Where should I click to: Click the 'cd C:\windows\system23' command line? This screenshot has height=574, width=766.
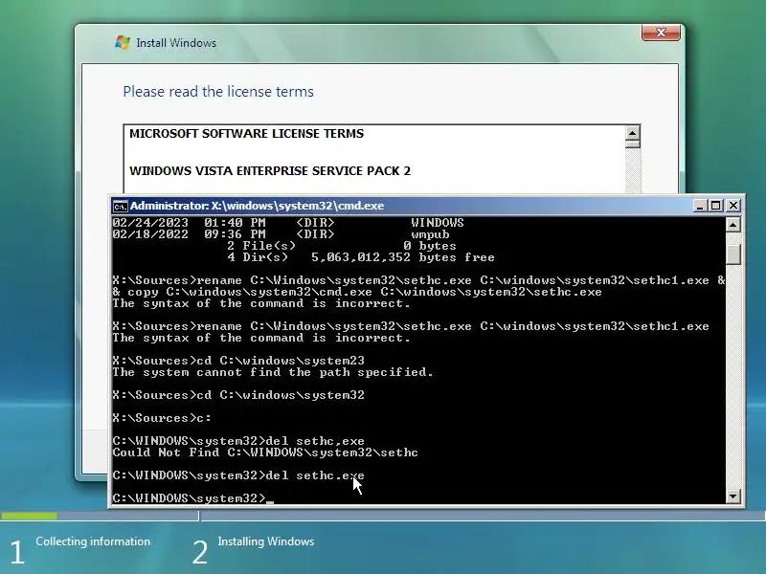point(238,361)
